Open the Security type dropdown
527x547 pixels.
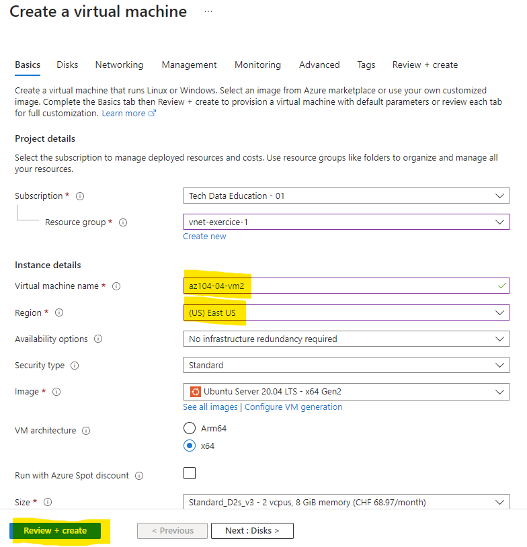coord(346,365)
